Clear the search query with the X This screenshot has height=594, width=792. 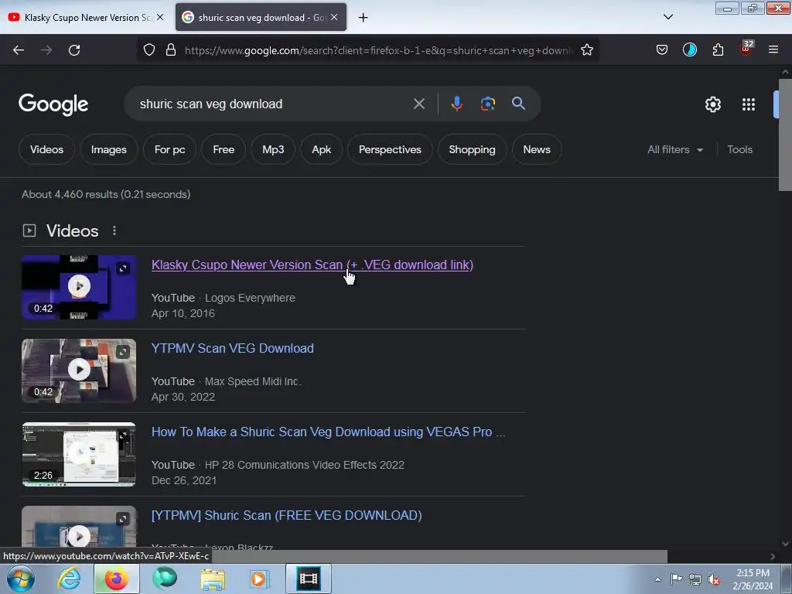click(418, 104)
